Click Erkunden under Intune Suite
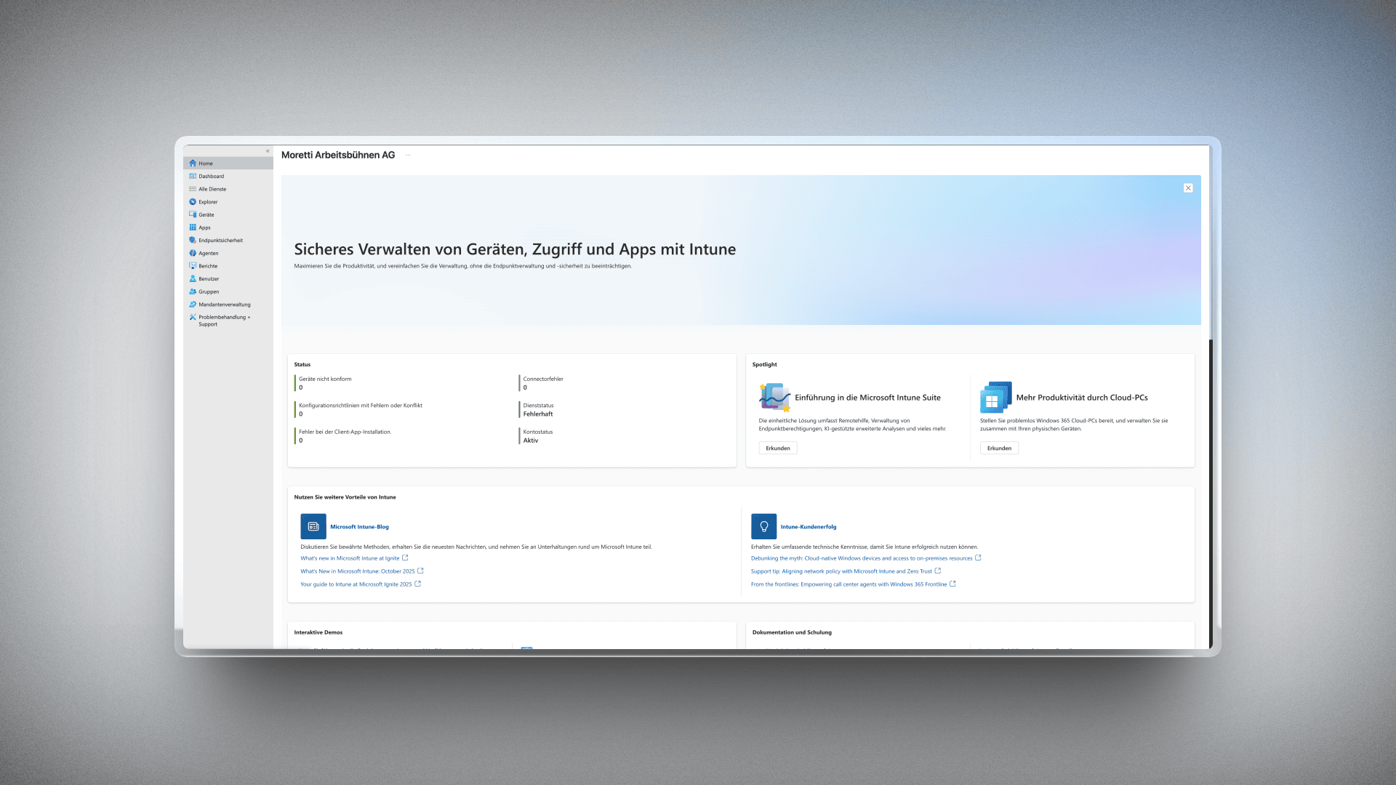Viewport: 1396px width, 785px height. coord(777,448)
